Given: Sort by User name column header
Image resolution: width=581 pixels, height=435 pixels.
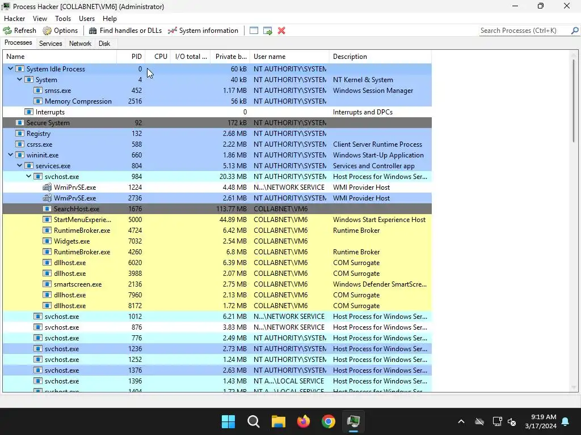Looking at the screenshot, I should pyautogui.click(x=289, y=57).
